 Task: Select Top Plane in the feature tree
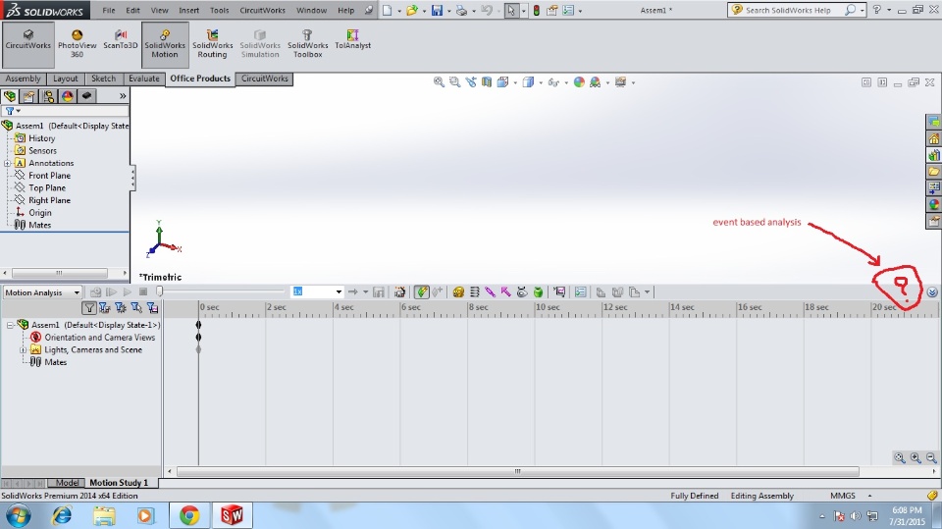tap(47, 188)
